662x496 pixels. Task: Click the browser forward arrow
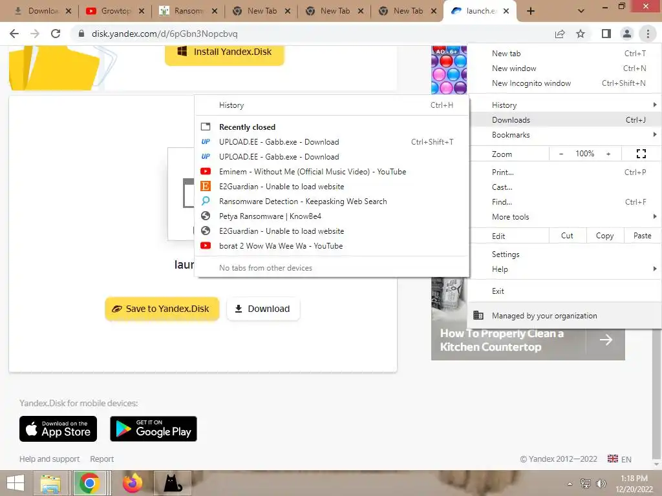pyautogui.click(x=35, y=34)
